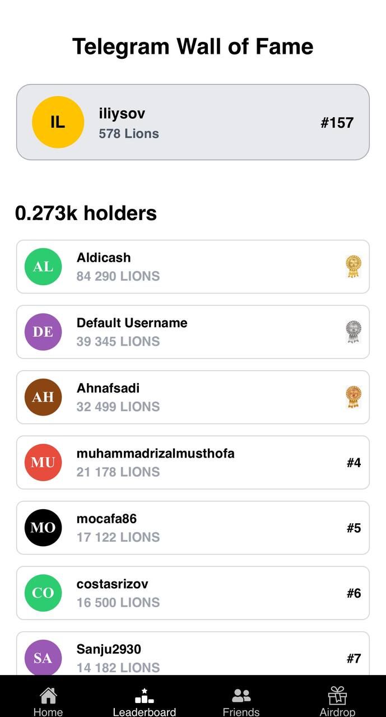Screen dimensions: 386x717
Task: Tap the Leaderboard podium icon
Action: point(145,696)
